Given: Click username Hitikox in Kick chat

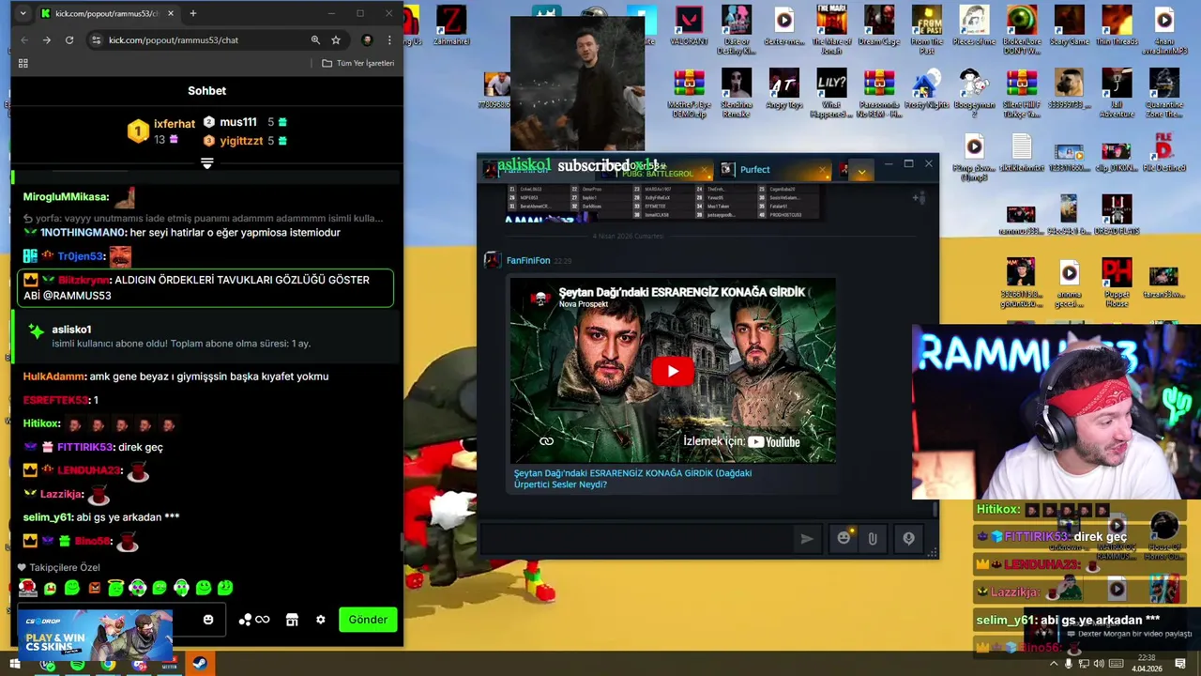Looking at the screenshot, I should click(41, 423).
